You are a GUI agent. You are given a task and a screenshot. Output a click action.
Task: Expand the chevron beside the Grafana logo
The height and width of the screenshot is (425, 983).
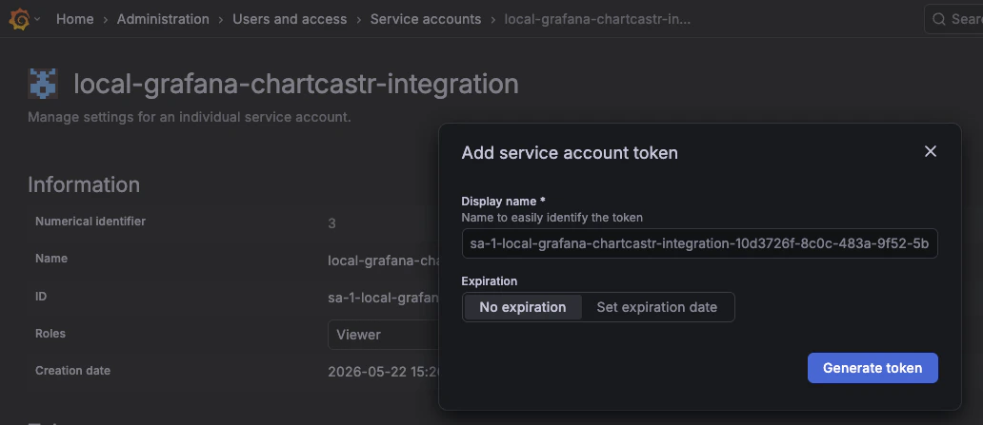pyautogui.click(x=37, y=19)
